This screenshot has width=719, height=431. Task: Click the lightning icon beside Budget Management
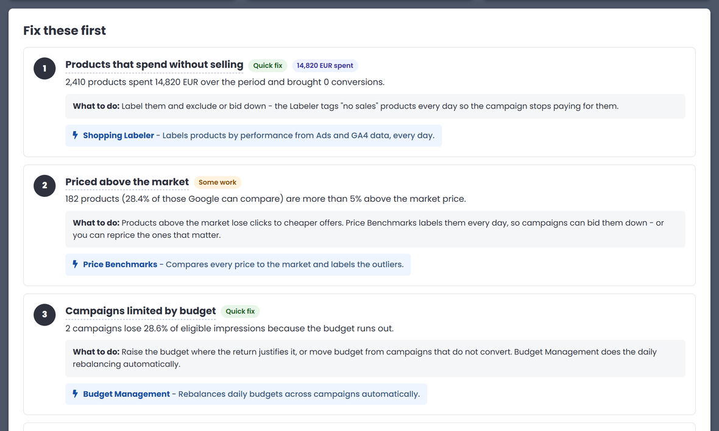point(75,394)
